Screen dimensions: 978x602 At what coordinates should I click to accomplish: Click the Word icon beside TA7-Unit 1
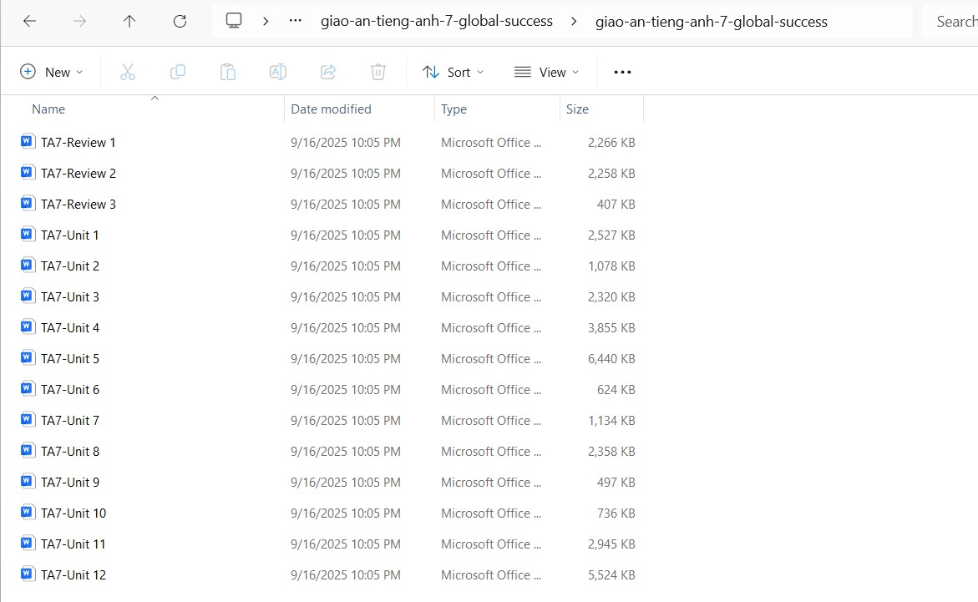26,235
